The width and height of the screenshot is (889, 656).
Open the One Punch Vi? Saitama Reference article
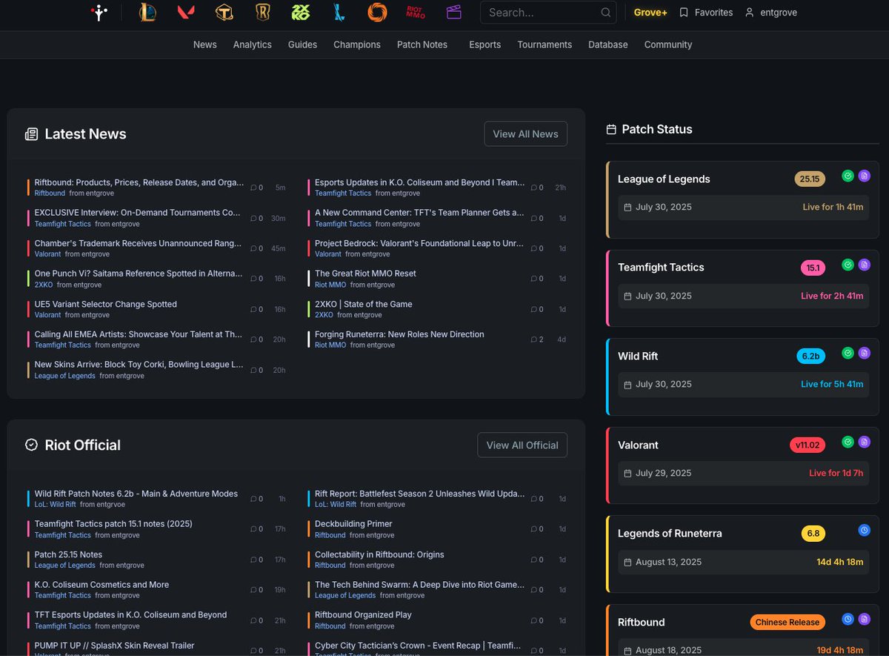click(139, 274)
